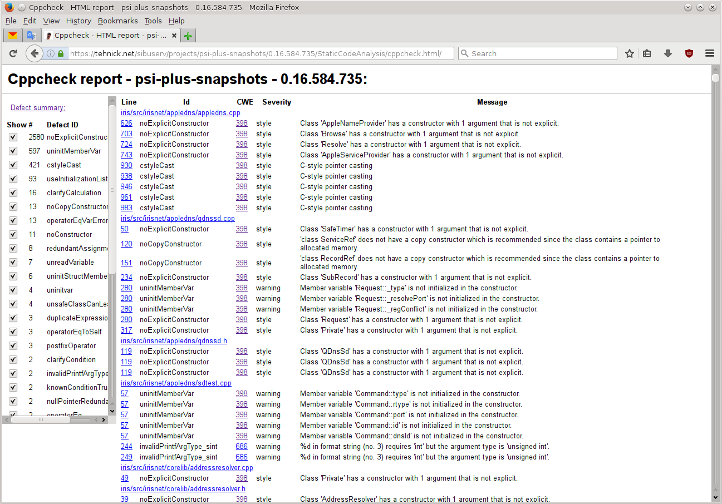
Task: Switch to the pinned Google Translate tab
Action: tap(32, 35)
